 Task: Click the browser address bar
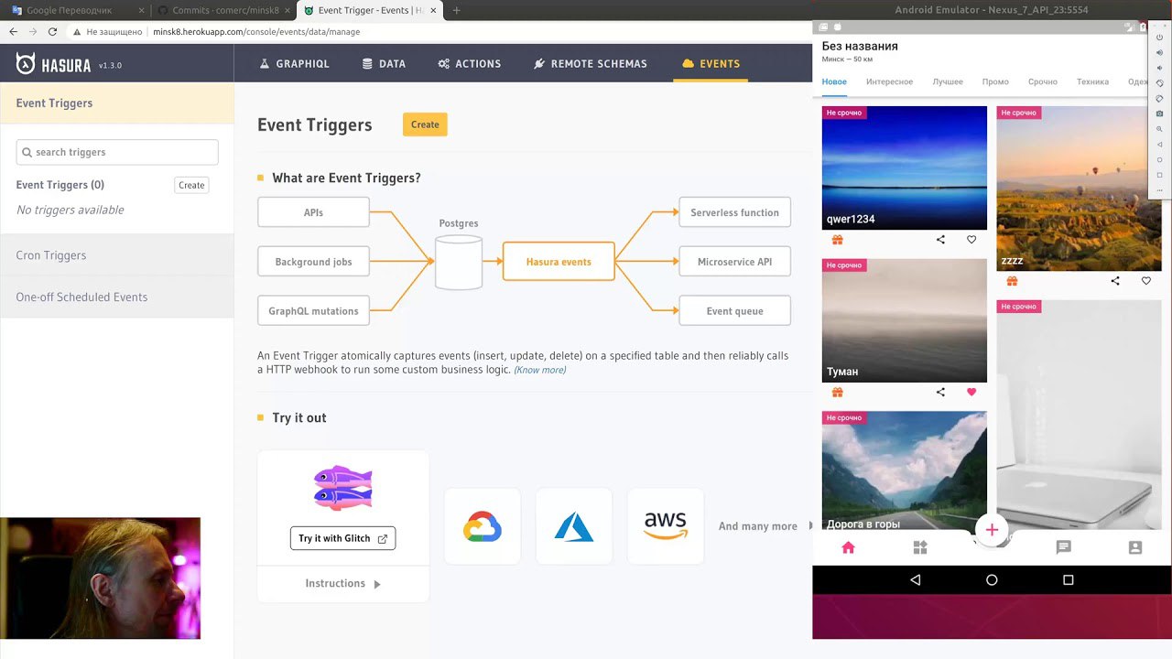click(439, 31)
